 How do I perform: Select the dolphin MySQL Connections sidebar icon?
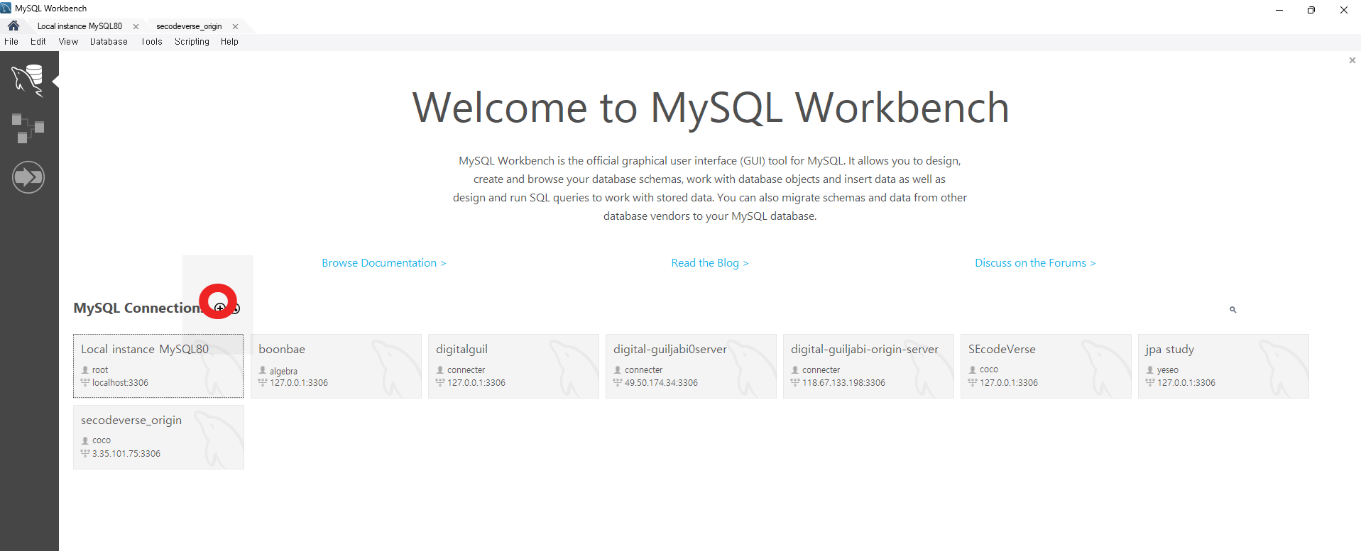[x=28, y=79]
